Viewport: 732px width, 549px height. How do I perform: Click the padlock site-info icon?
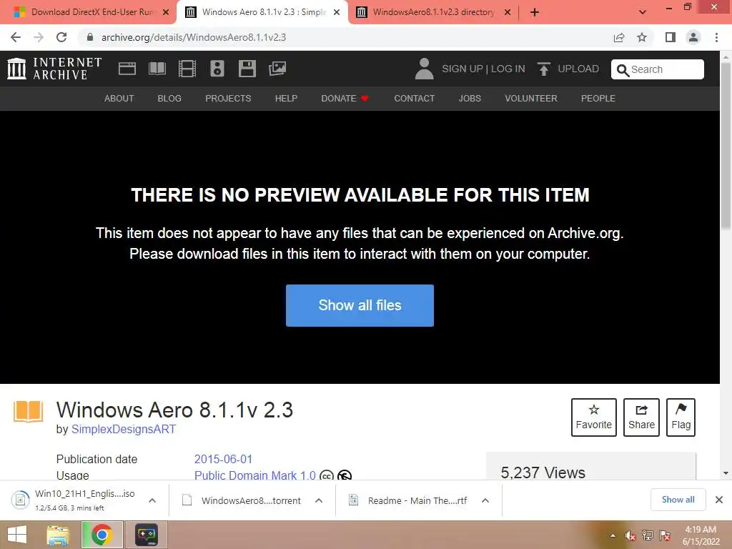[x=90, y=37]
